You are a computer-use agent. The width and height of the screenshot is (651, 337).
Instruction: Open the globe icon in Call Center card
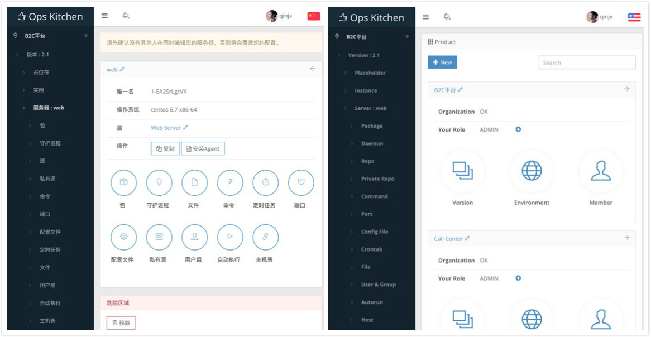[x=532, y=319]
